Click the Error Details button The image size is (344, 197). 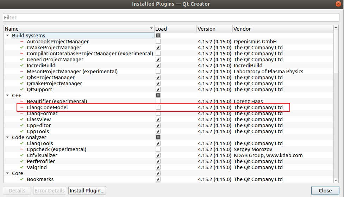coord(50,190)
